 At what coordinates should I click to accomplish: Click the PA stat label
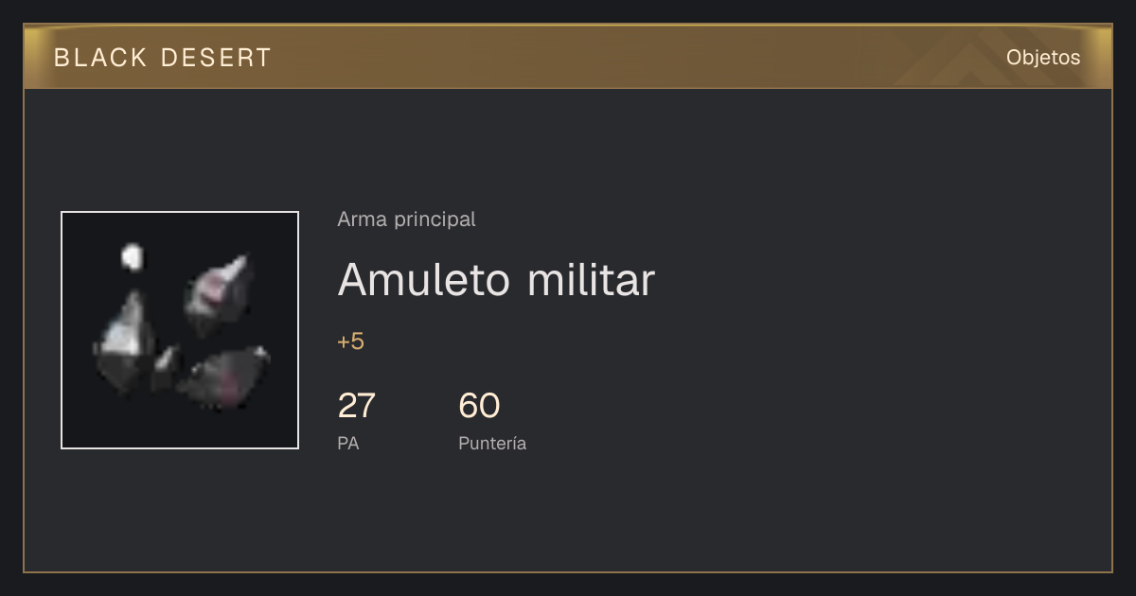coord(348,443)
